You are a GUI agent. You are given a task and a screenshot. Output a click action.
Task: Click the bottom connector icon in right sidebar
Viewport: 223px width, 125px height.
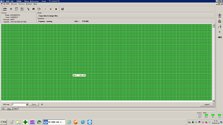220,37
